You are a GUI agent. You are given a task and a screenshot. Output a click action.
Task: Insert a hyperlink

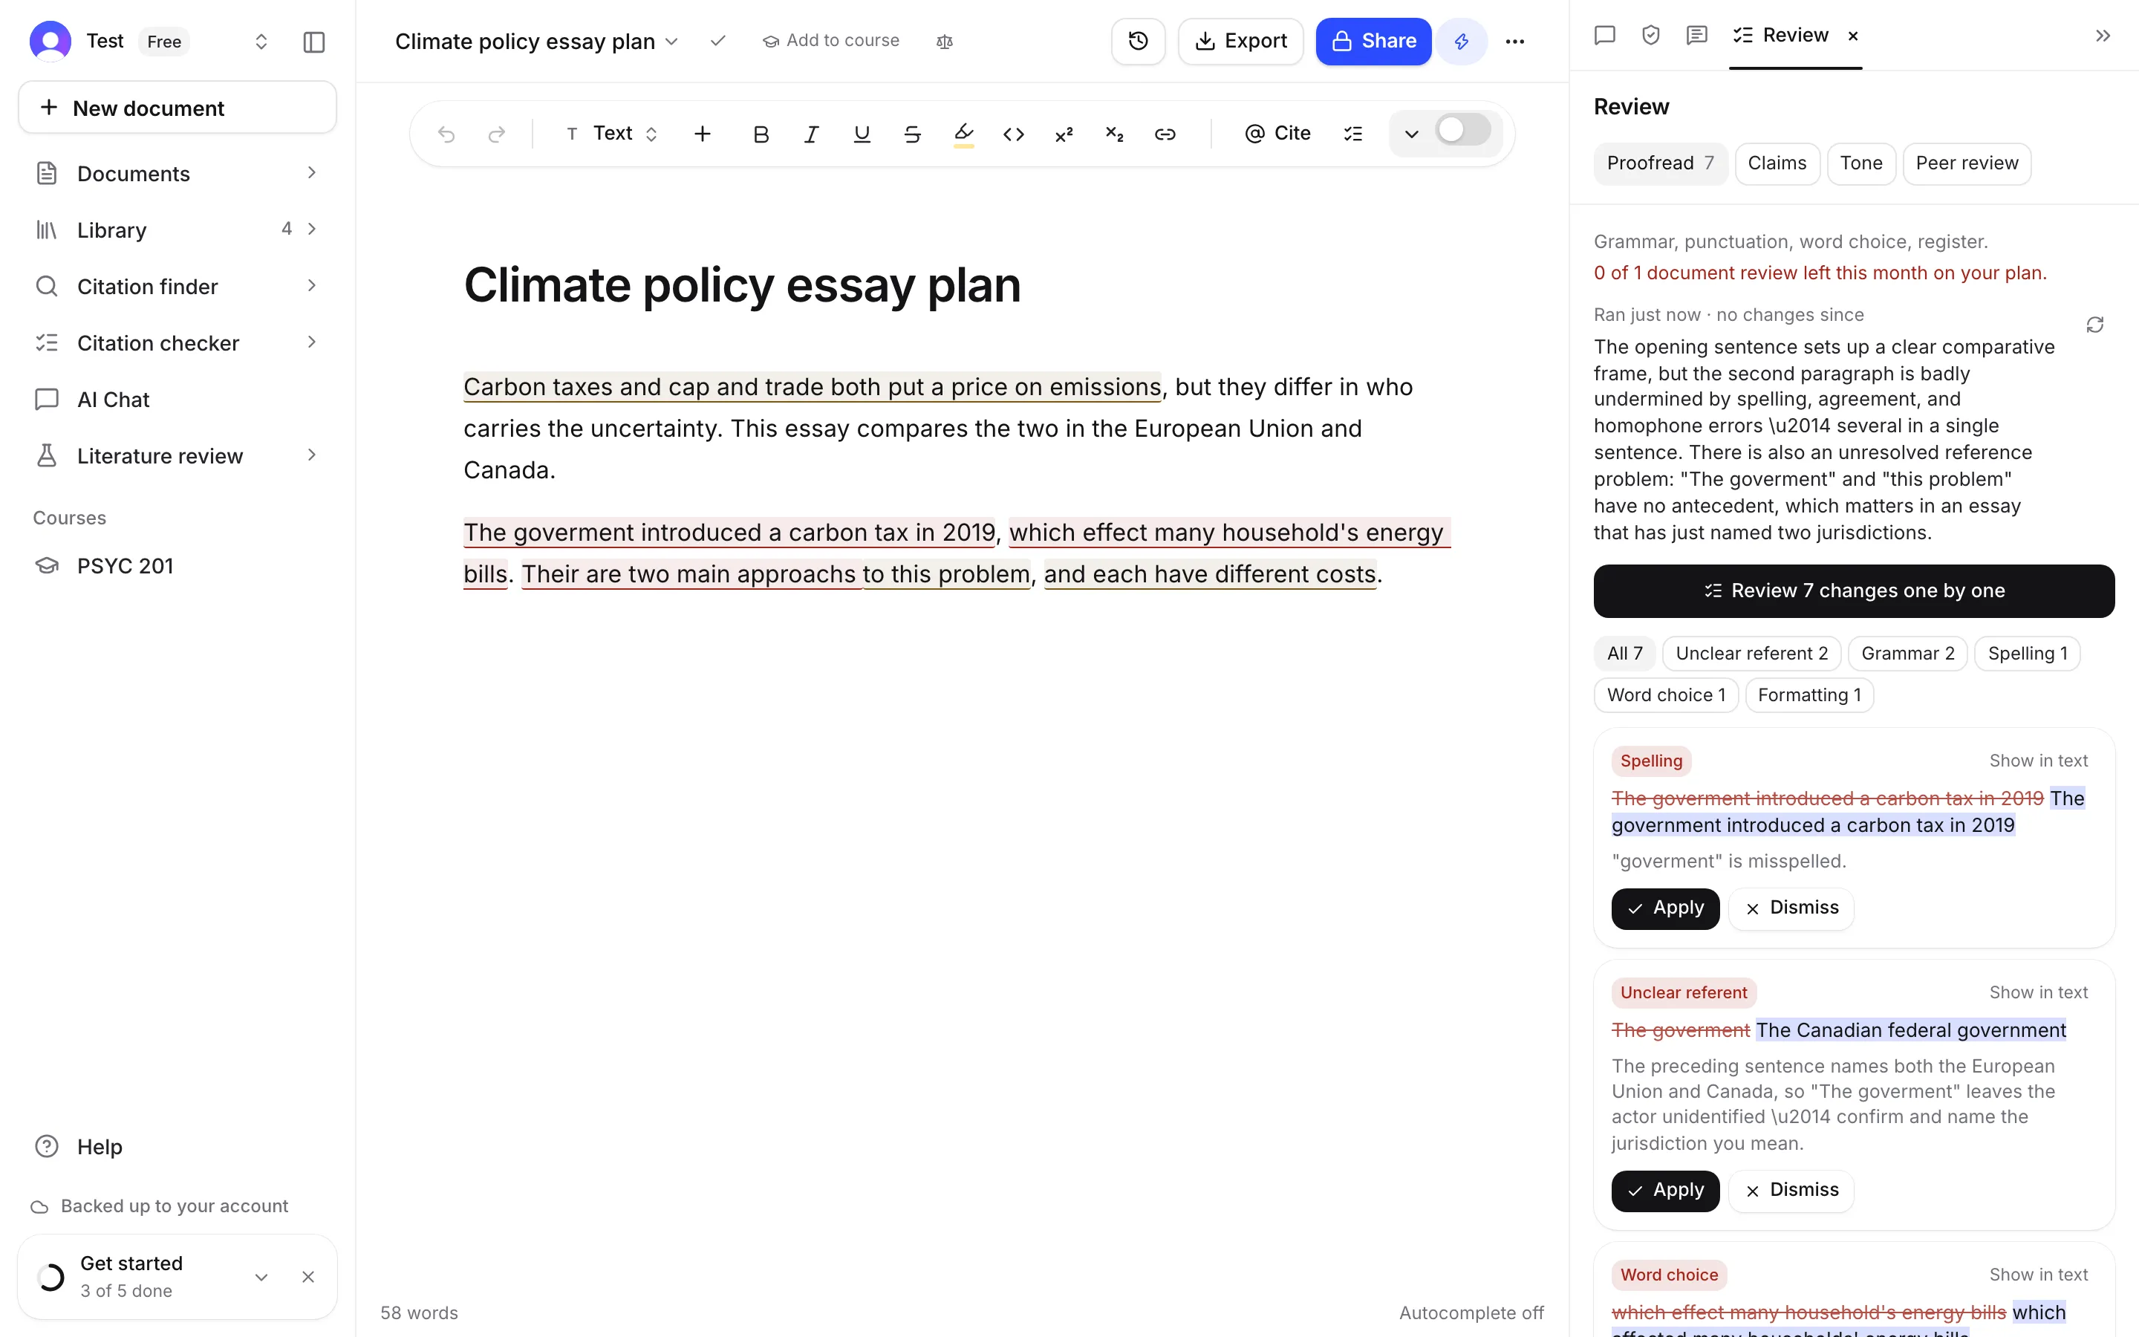(x=1165, y=134)
